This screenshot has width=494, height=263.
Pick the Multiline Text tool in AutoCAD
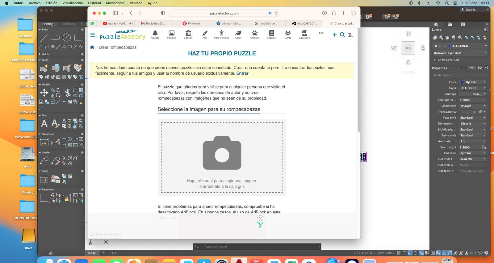[x=44, y=123]
